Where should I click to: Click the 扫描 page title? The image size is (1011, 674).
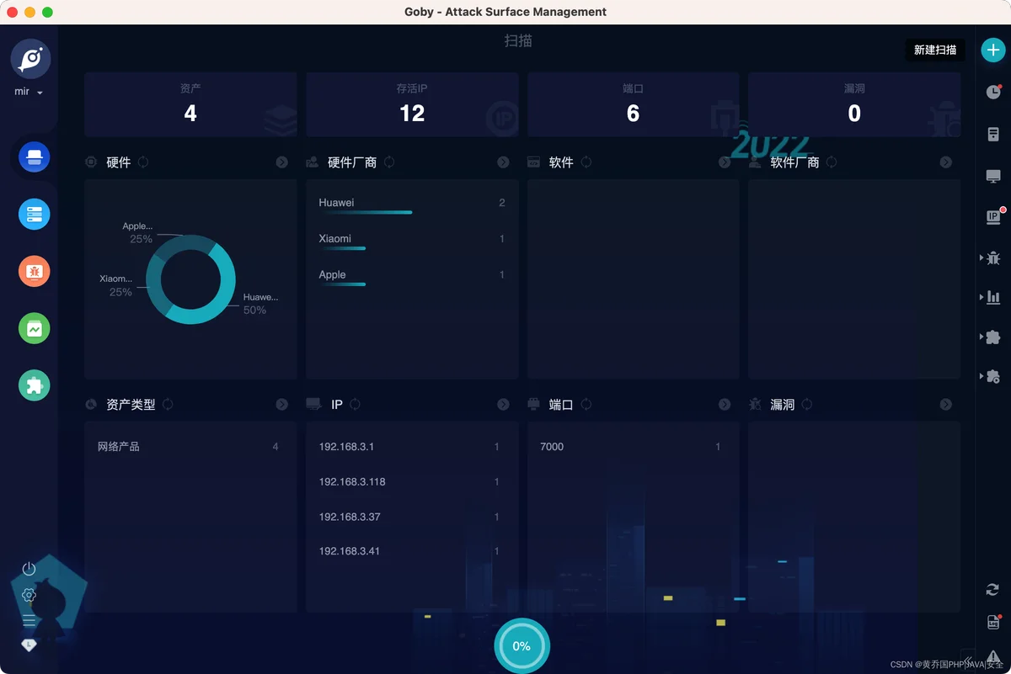click(x=518, y=40)
